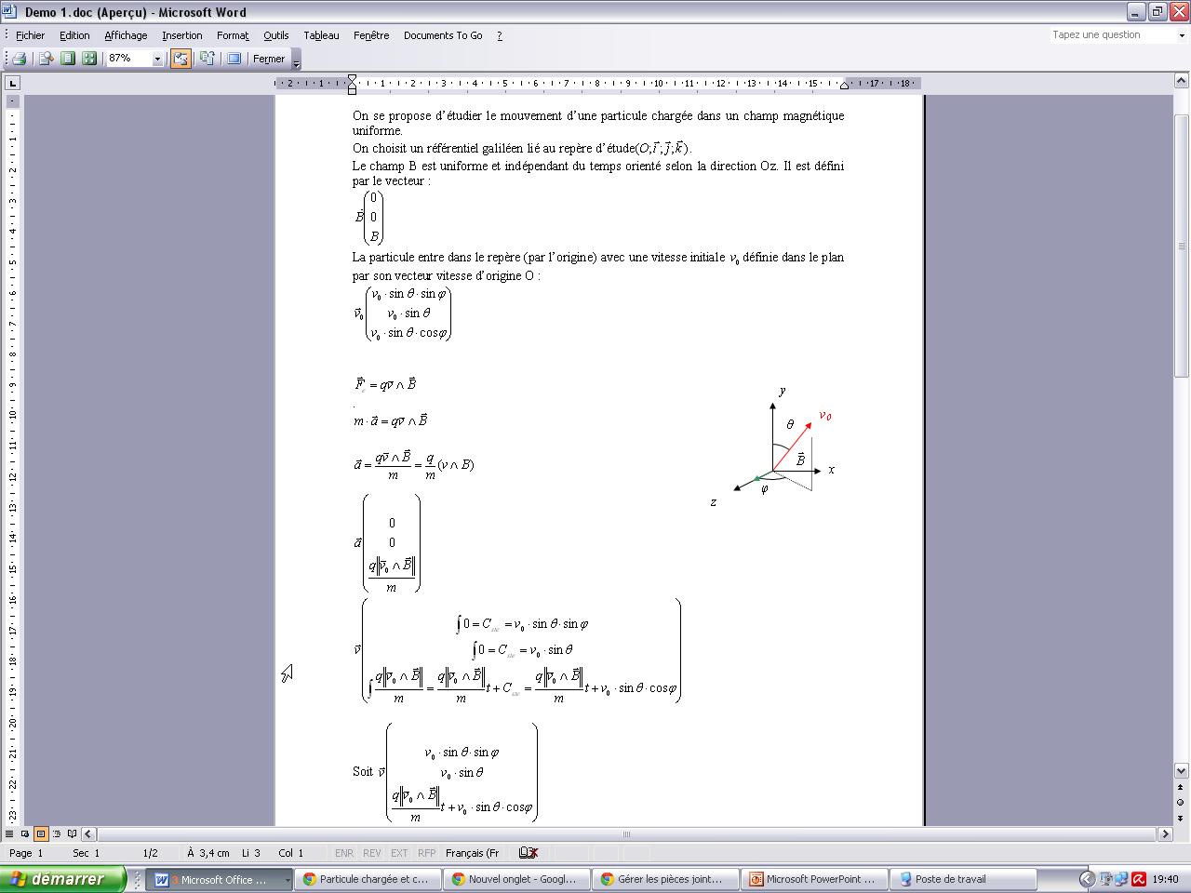Screen dimensions: 1191x893
Task: Click the Shrink to Fit icon
Action: (x=207, y=59)
